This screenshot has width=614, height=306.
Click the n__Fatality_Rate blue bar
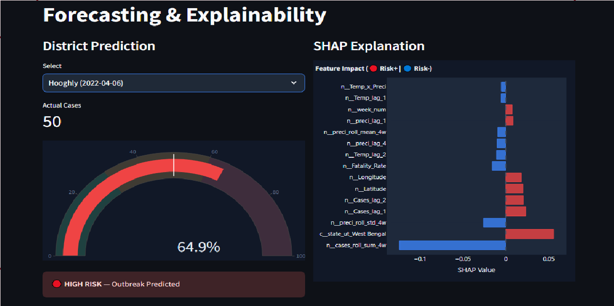(499, 166)
